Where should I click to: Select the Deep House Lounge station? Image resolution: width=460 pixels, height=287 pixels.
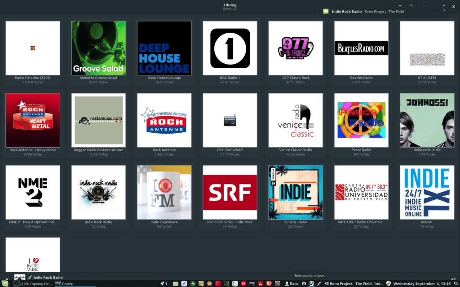click(164, 48)
